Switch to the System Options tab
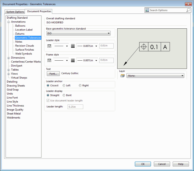The height and width of the screenshot is (171, 194). (x=15, y=12)
